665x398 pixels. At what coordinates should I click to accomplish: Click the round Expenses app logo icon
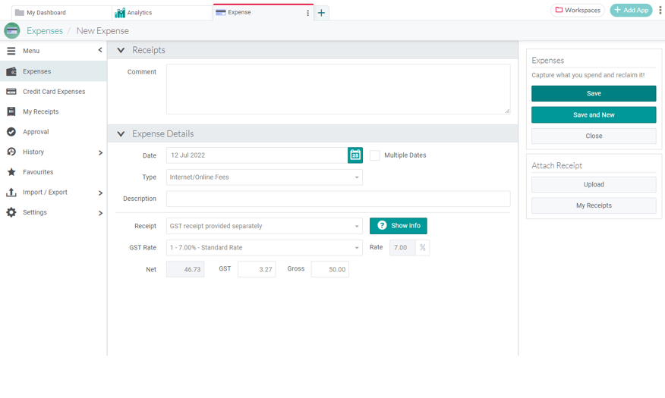12,31
